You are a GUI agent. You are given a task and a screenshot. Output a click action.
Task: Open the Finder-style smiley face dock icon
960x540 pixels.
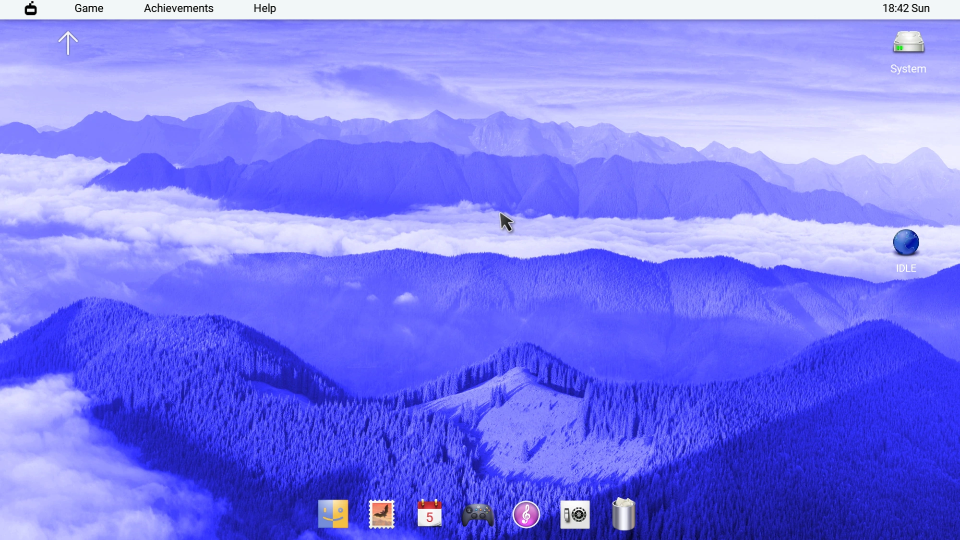(x=333, y=514)
